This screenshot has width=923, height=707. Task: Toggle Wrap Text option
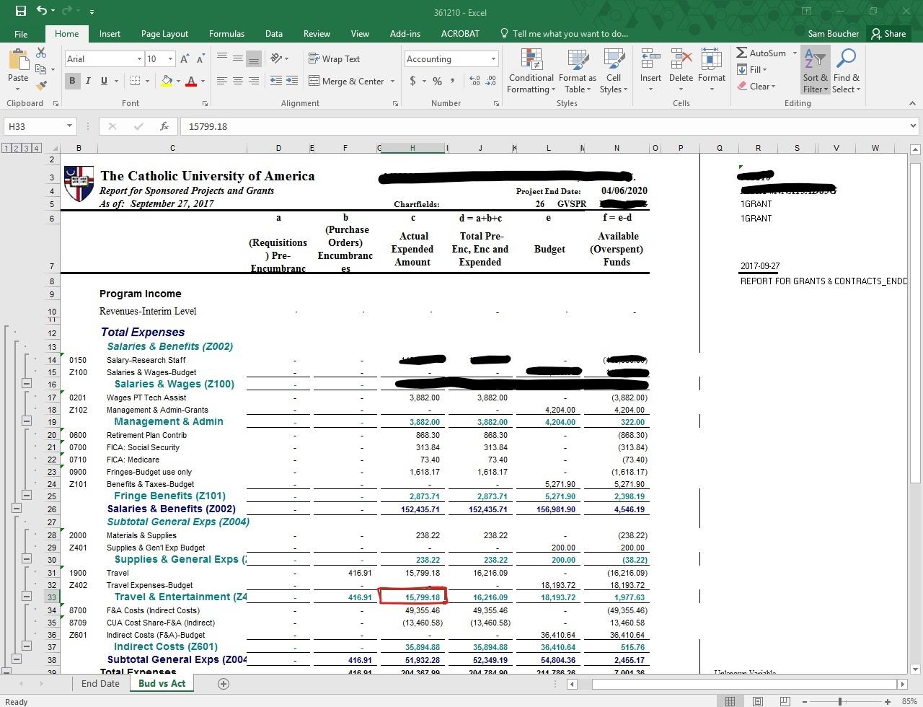coord(334,59)
